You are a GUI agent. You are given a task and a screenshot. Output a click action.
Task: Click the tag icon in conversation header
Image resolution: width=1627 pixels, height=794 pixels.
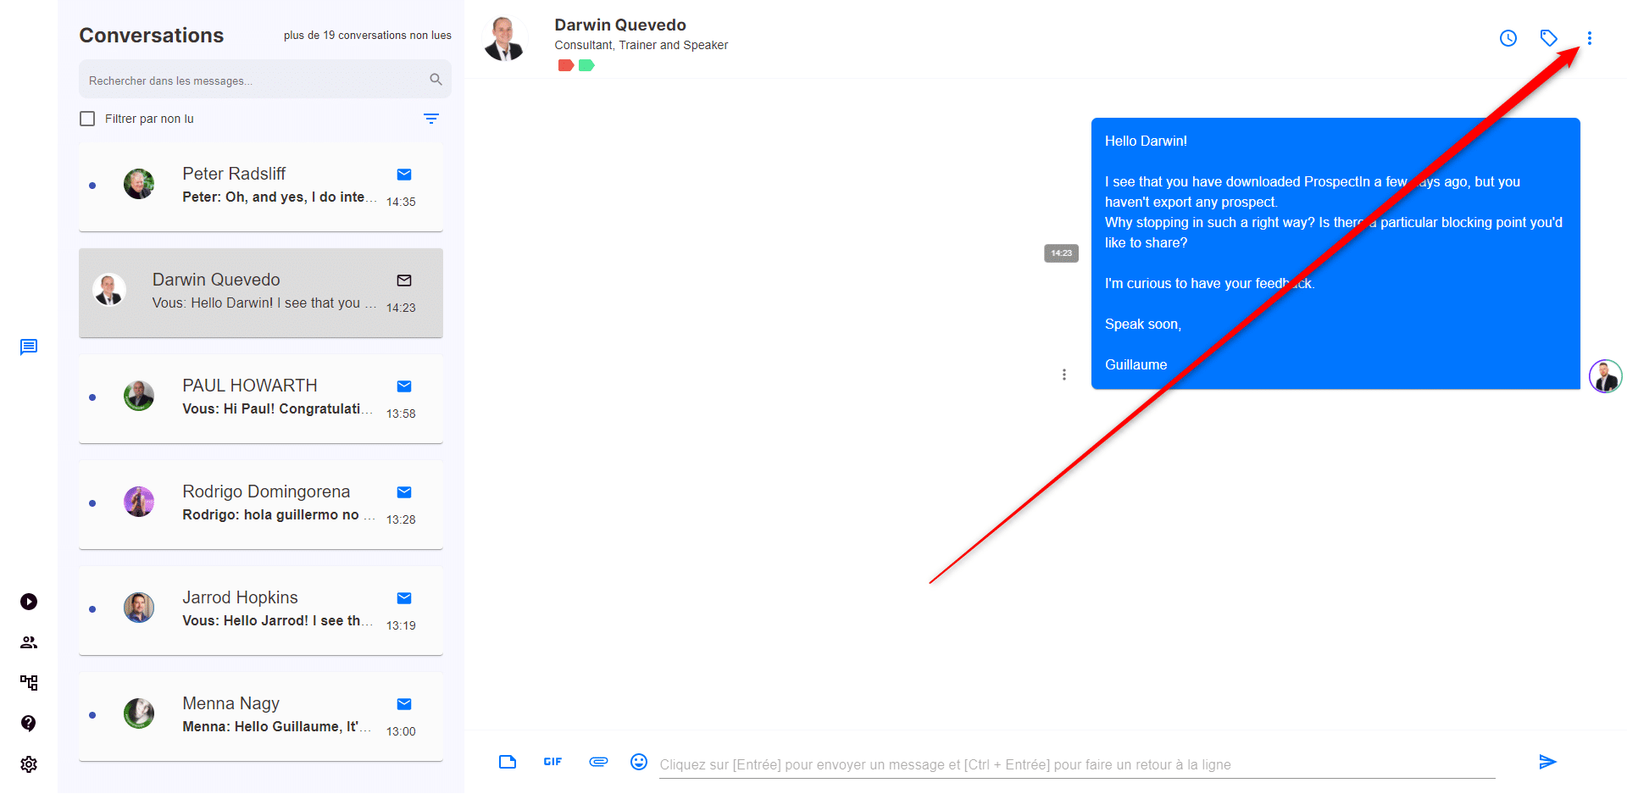(x=1548, y=38)
